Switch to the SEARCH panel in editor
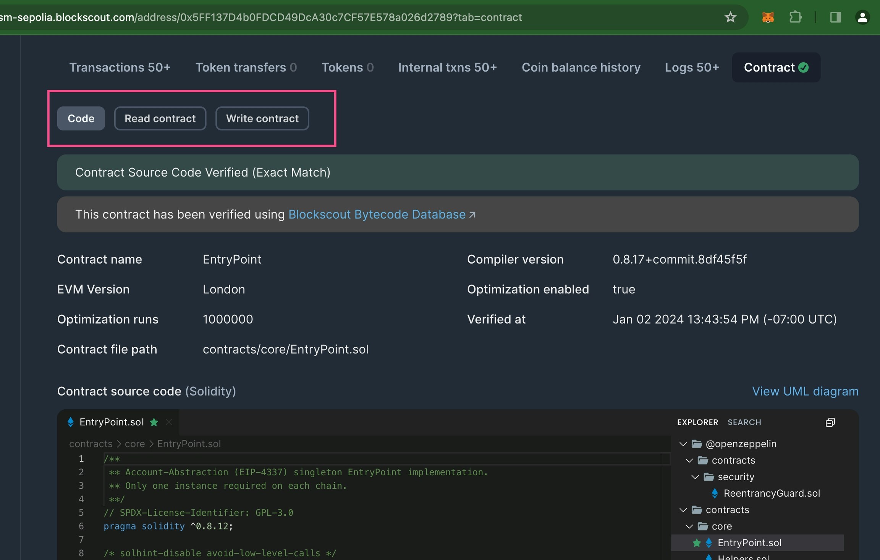This screenshot has width=880, height=560. [x=744, y=422]
